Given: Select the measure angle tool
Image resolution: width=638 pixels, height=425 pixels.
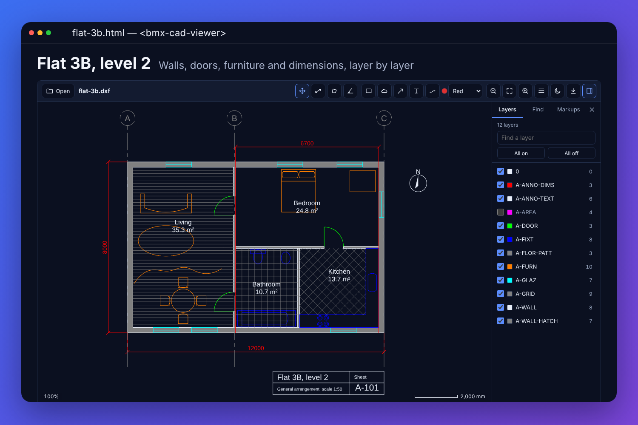Looking at the screenshot, I should tap(350, 91).
